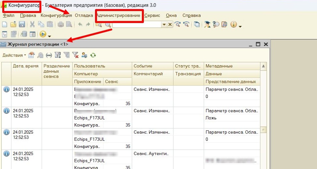
Task: Click the Print preview icon
Action: [x=69, y=25]
